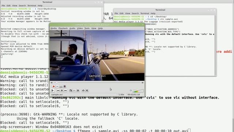This screenshot has width=234, height=132.
Task: Stop playback in VLC
Action: pyautogui.click(x=62, y=91)
